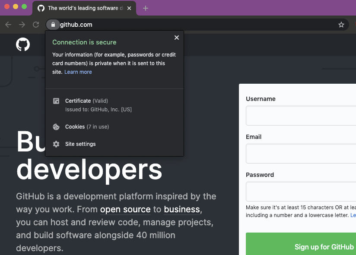Click the Certificate icon in the popup
The height and width of the screenshot is (255, 356).
pyautogui.click(x=56, y=101)
